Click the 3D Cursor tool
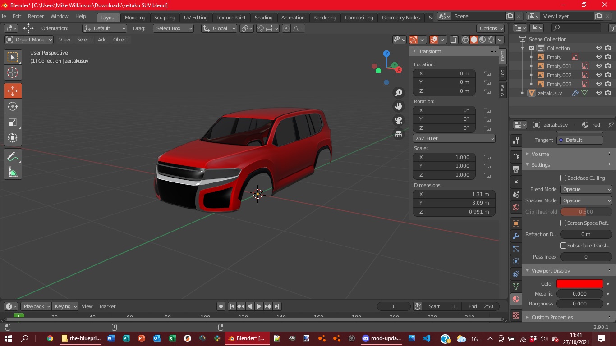 13,73
